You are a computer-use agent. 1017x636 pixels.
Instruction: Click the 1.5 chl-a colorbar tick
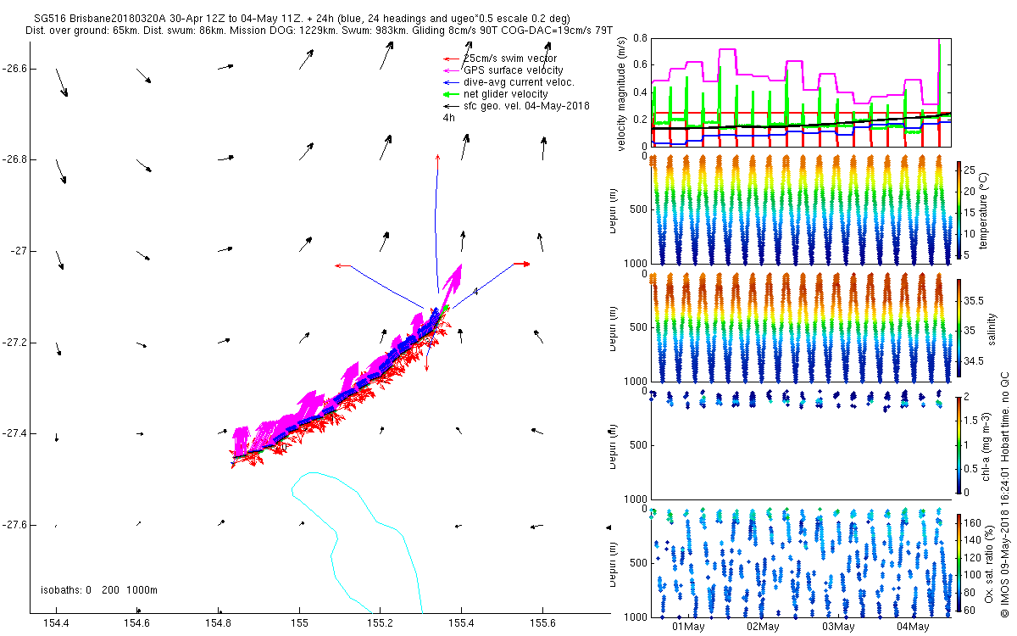pyautogui.click(x=973, y=421)
